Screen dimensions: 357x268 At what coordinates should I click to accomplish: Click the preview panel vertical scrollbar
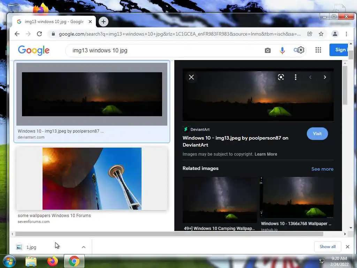(345, 85)
